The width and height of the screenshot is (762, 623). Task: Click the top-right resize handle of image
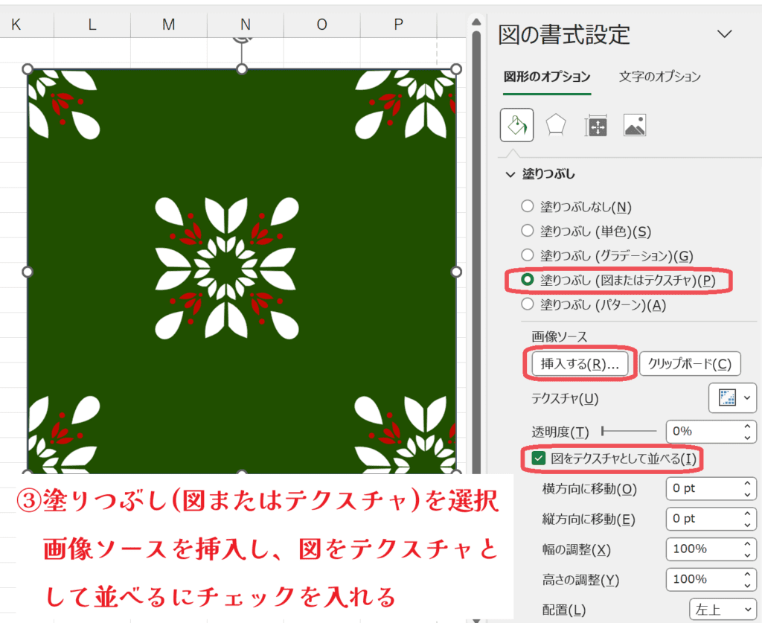click(x=456, y=69)
